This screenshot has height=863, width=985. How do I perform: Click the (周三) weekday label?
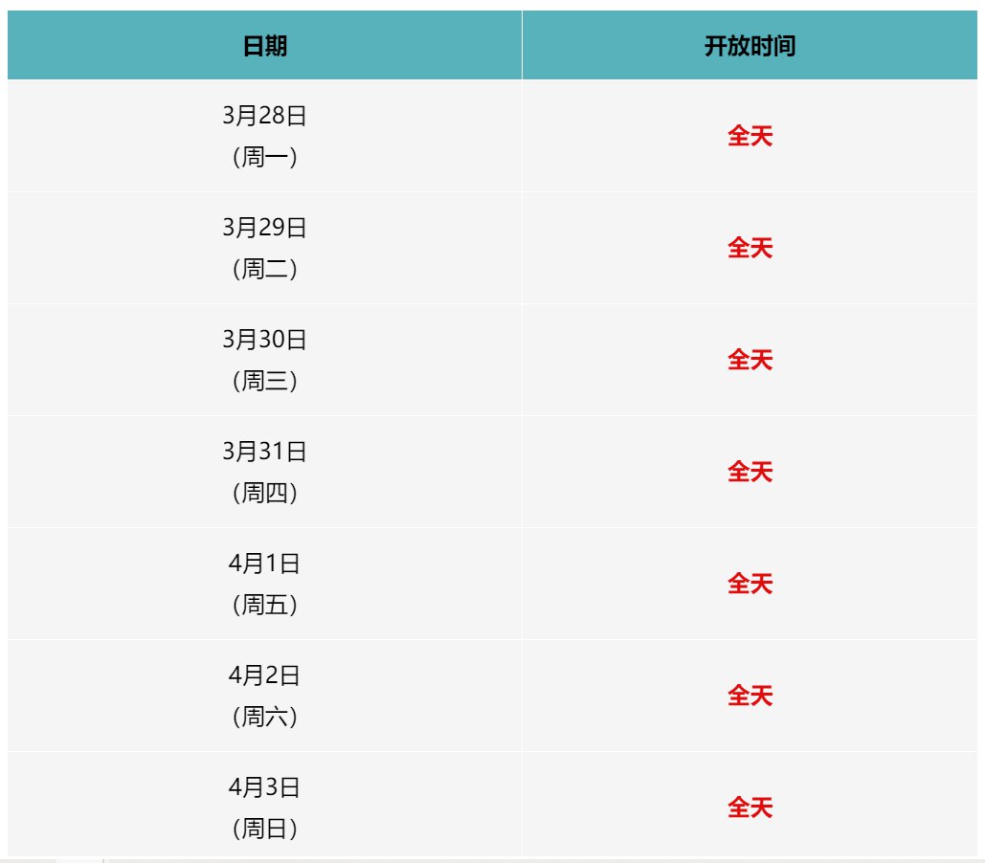[264, 381]
